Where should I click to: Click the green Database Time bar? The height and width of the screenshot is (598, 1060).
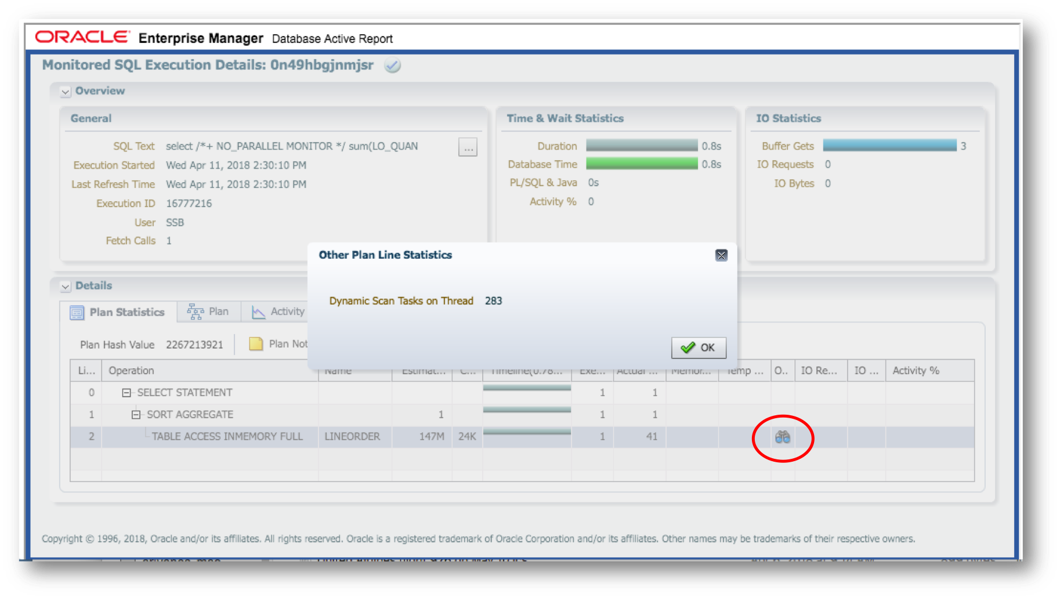642,164
